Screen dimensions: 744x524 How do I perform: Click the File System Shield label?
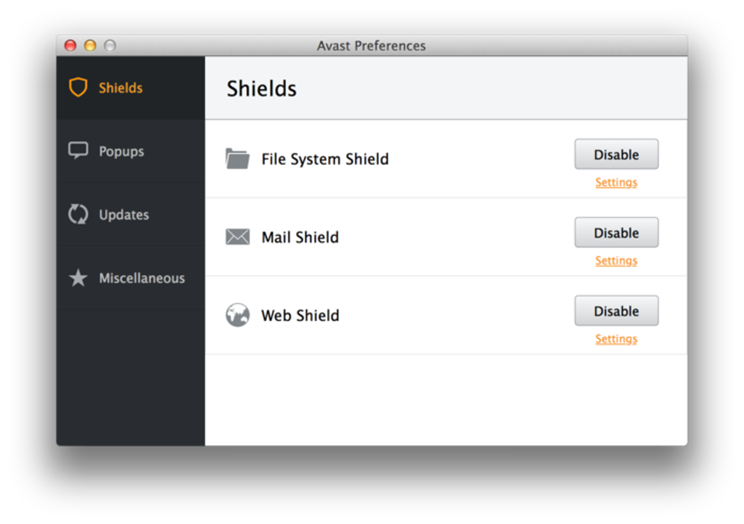coord(325,159)
